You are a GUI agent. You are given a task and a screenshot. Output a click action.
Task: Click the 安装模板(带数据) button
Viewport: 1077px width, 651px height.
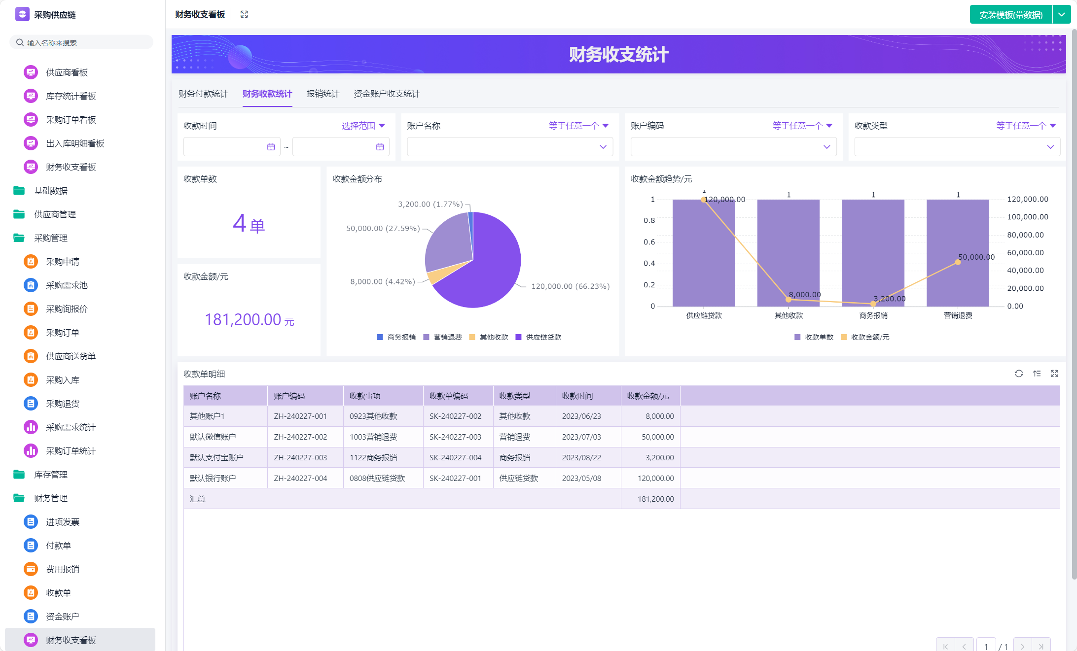click(1010, 15)
